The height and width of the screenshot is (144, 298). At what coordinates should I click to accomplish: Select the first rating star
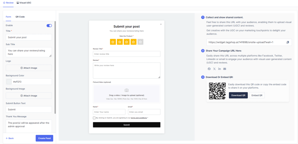tap(113, 42)
